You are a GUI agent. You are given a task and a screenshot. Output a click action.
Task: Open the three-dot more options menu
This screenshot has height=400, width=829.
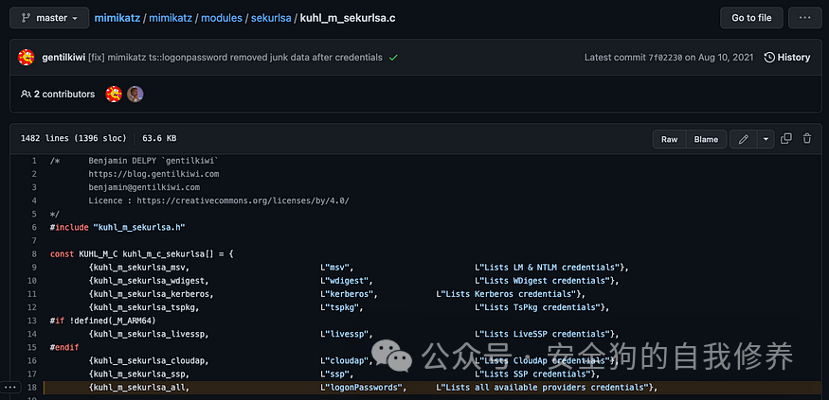point(804,18)
